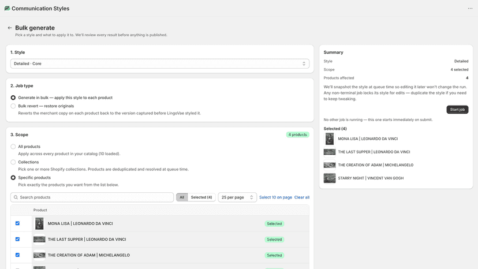This screenshot has width=478, height=269.
Task: Uncheck the Mona Lisa product checkbox
Action: point(17,223)
